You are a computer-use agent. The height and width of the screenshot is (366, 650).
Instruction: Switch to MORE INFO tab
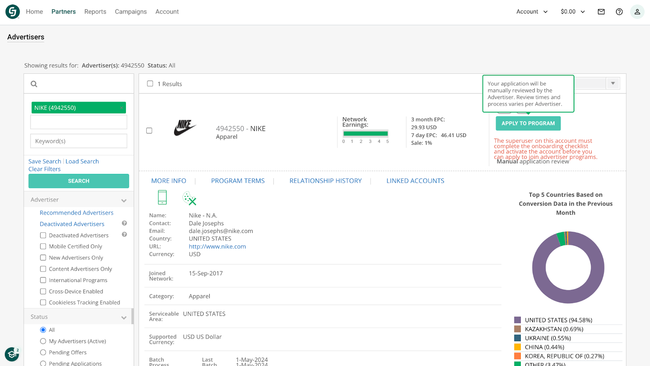[169, 181]
